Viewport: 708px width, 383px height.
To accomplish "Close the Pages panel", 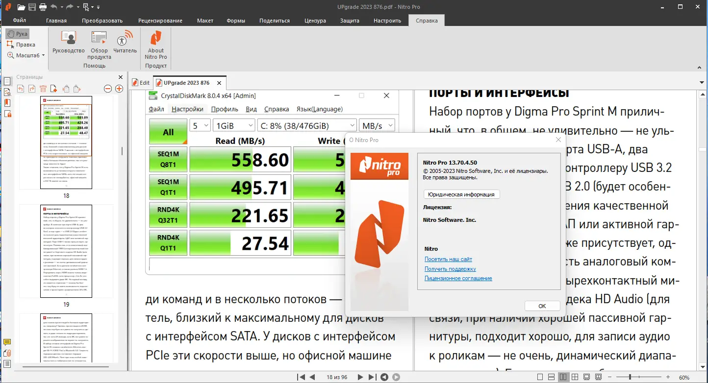I will coord(121,77).
